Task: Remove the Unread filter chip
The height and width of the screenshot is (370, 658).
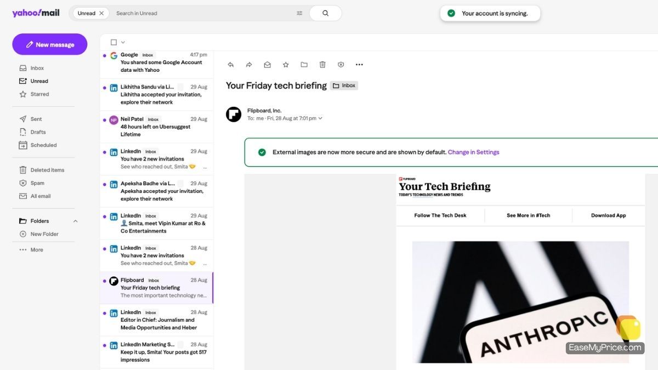Action: tap(101, 13)
